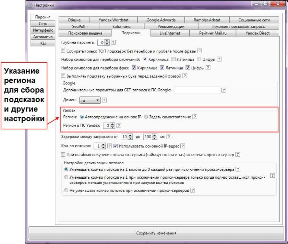Click help icon beside Google Домен dropdown
The image size is (288, 244).
pos(105,100)
